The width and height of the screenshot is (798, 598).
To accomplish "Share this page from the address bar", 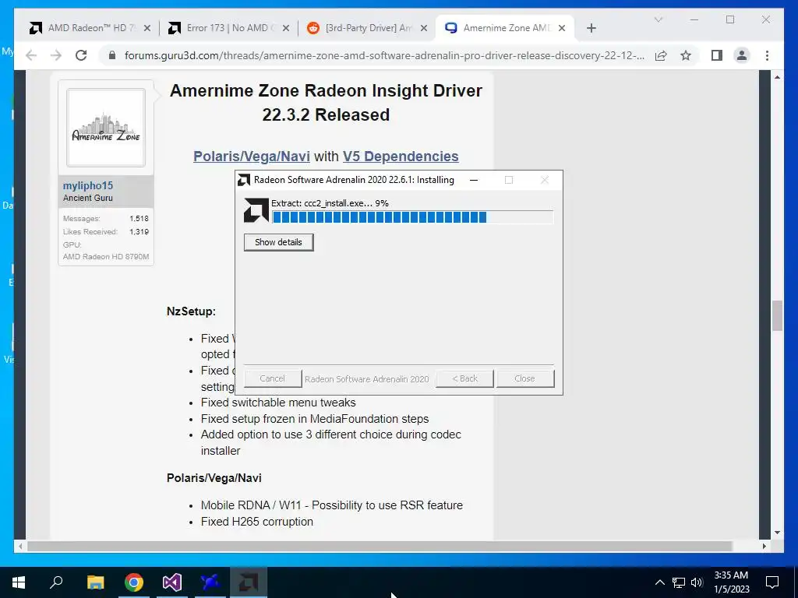I will pyautogui.click(x=661, y=55).
